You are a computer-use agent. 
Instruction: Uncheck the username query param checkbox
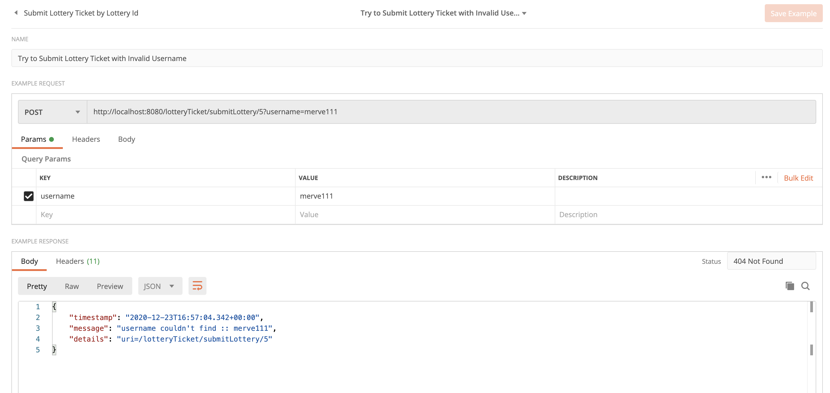point(29,196)
